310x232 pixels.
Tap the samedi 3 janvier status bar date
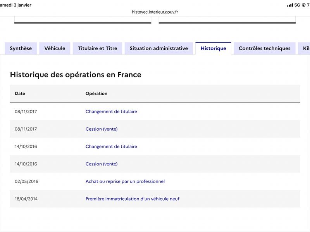pos(15,5)
